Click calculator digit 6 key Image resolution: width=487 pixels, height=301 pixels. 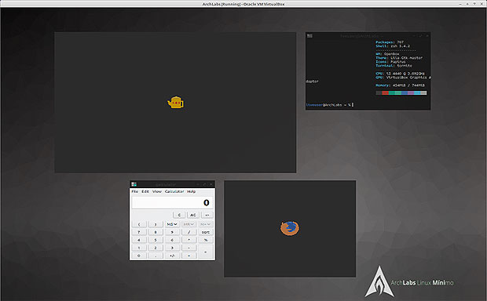click(x=172, y=240)
